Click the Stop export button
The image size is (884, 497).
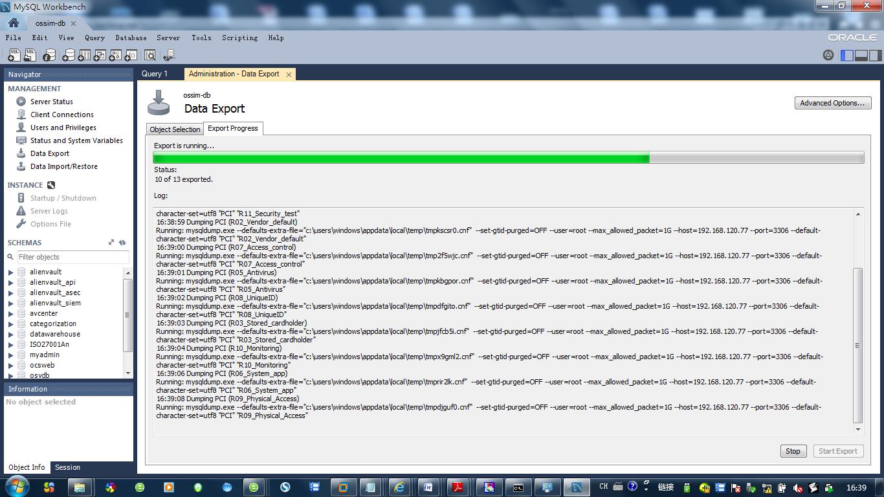pyautogui.click(x=793, y=451)
